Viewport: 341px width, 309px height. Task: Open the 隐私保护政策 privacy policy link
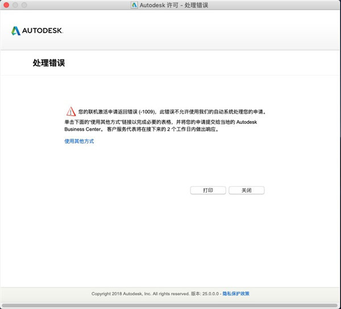(x=236, y=294)
